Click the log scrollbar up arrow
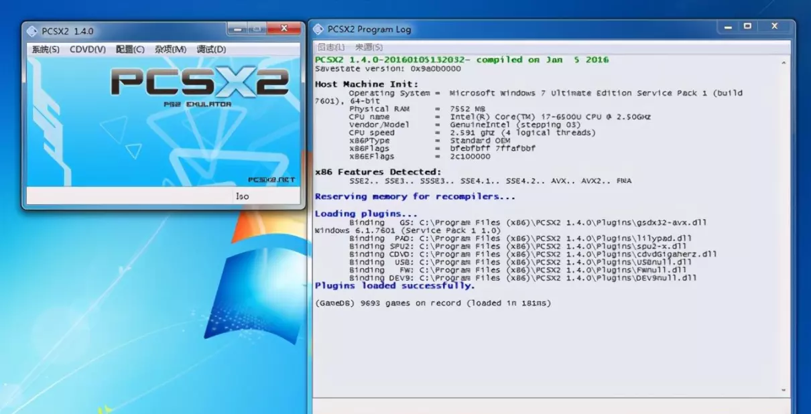 (784, 62)
